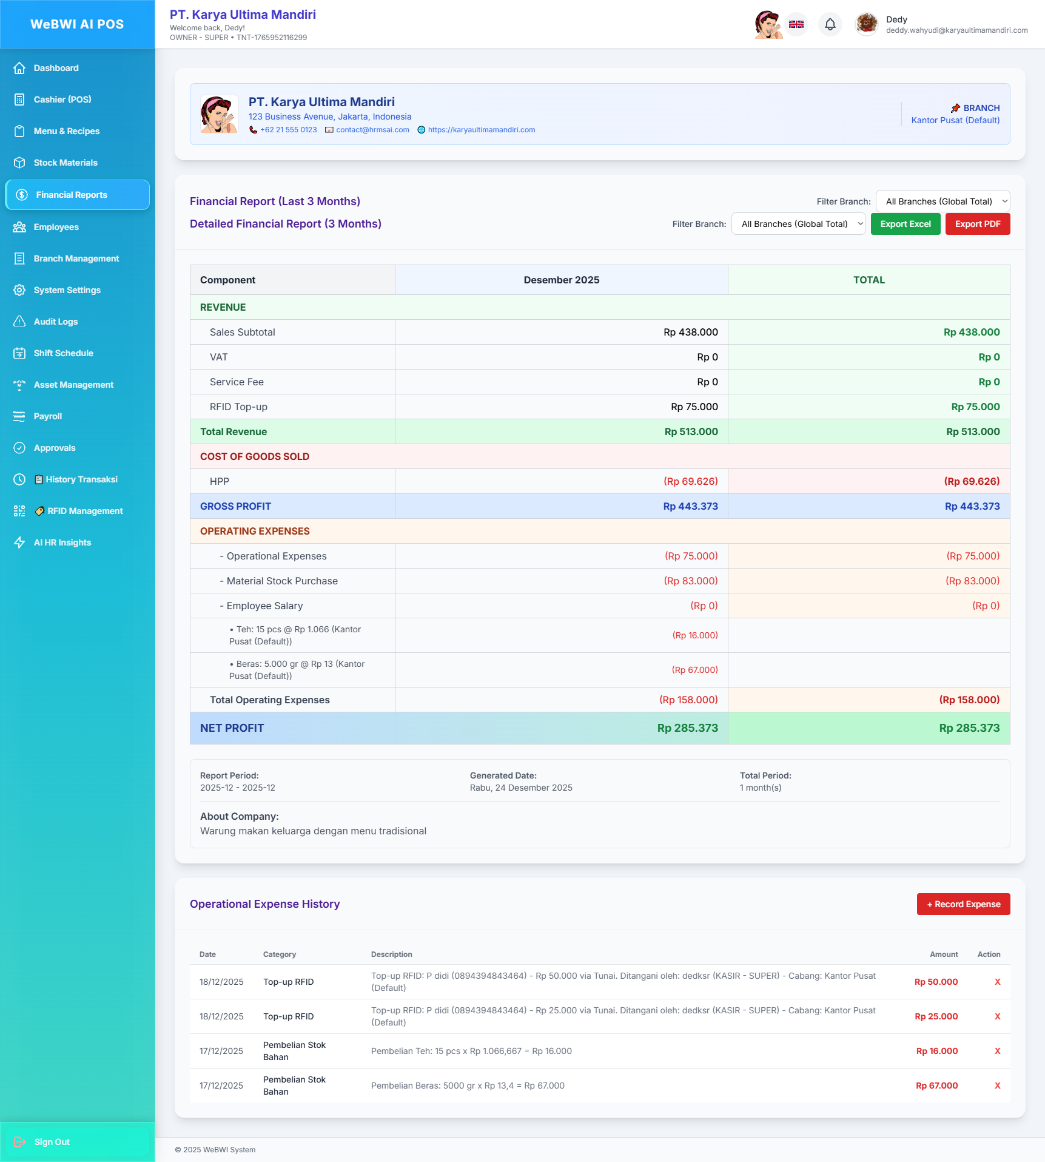Click the System Settings gear icon
Viewport: 1045px width, 1162px height.
(19, 290)
